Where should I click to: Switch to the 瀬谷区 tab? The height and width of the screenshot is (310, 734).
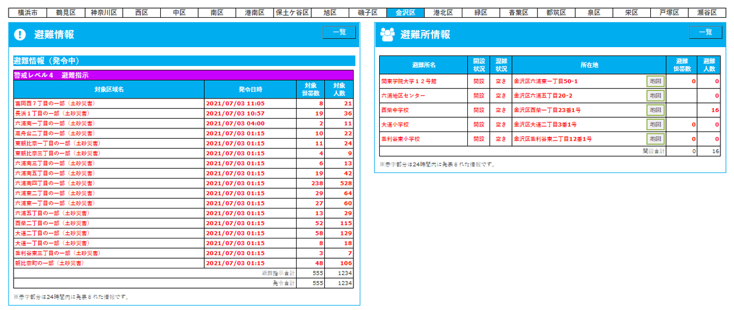(707, 12)
